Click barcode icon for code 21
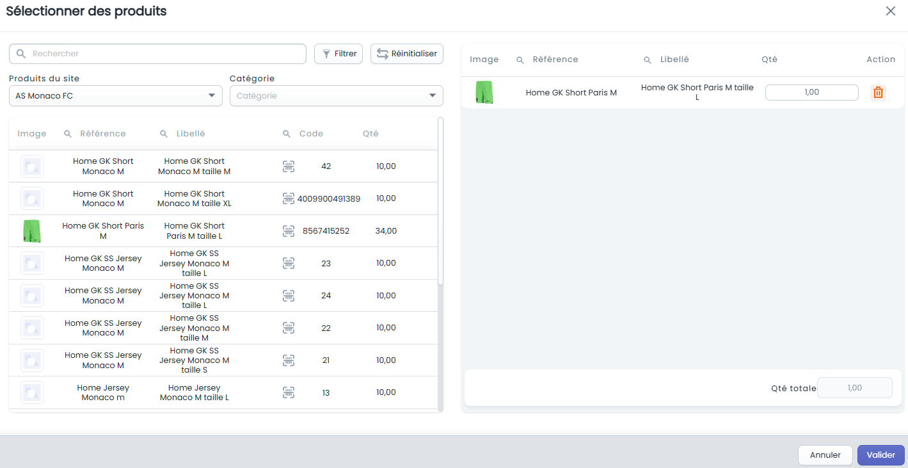The height and width of the screenshot is (468, 908). tap(289, 360)
